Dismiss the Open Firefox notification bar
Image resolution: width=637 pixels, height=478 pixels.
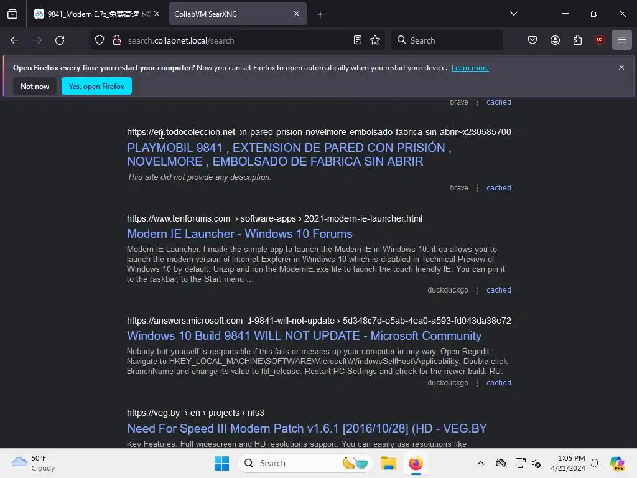pos(621,67)
